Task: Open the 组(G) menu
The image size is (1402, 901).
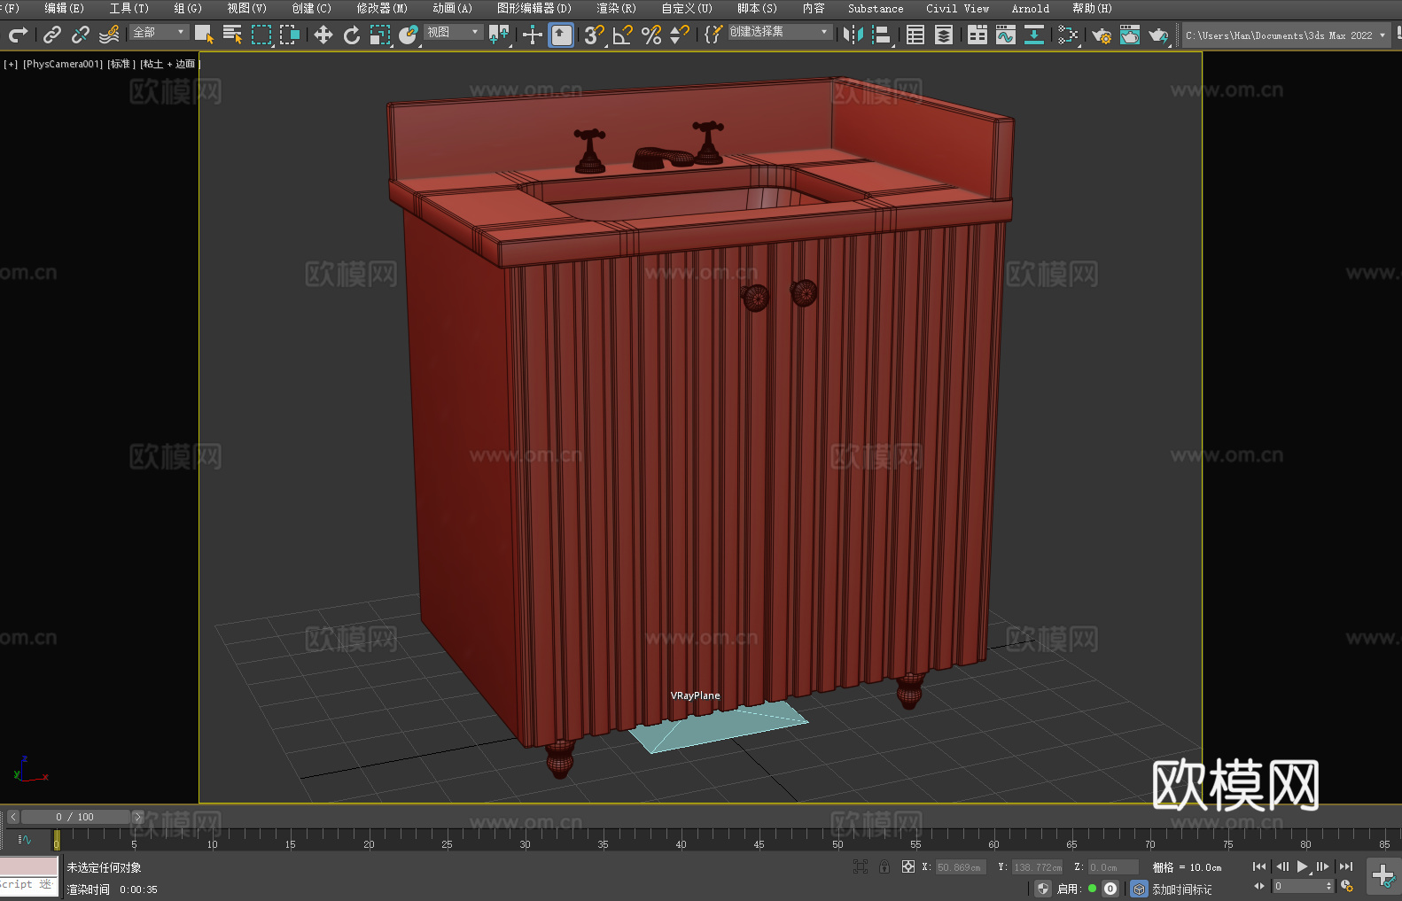Action: tap(188, 8)
